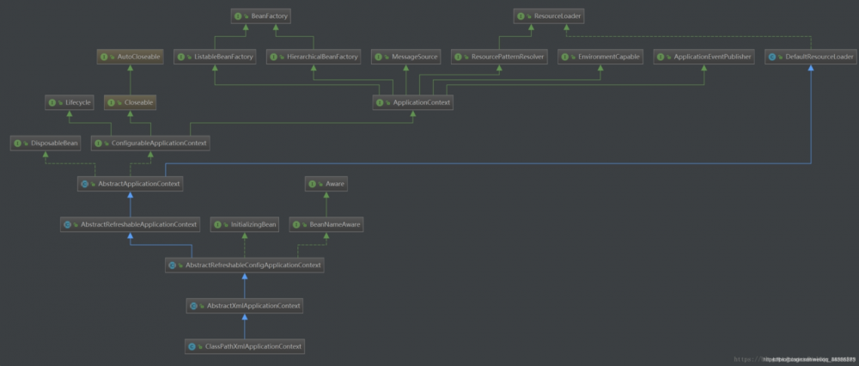Click the interface icon on Aware
The width and height of the screenshot is (859, 366).
point(313,184)
